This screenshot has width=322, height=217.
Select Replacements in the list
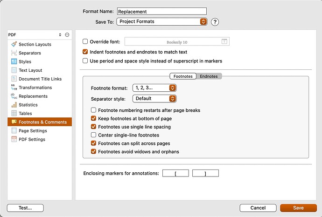40,96
